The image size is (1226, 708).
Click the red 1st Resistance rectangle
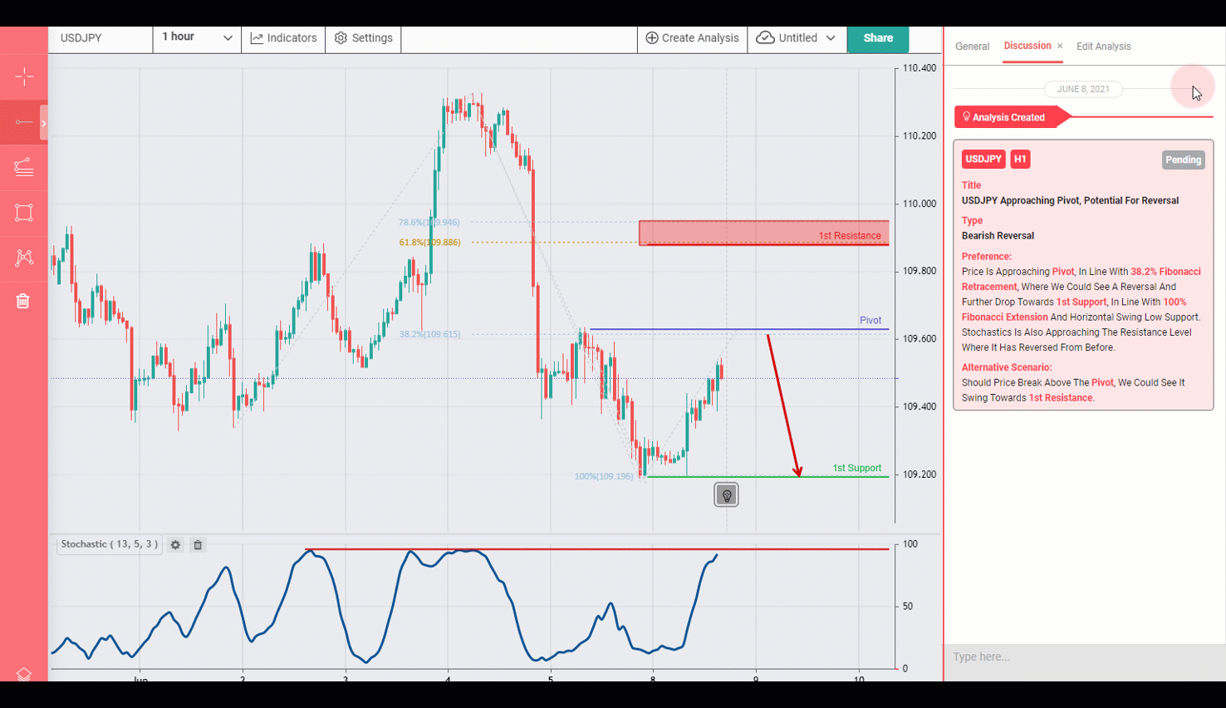click(763, 233)
